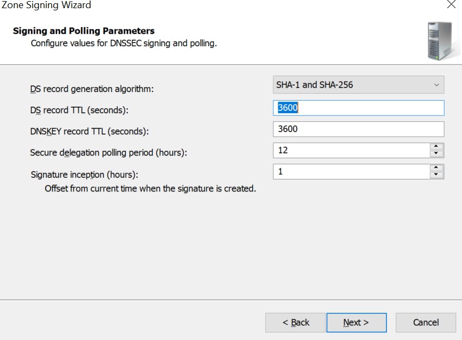Click the 'DNSKEY record TTL (seconds)' label
The width and height of the screenshot is (462, 340).
[x=89, y=132]
